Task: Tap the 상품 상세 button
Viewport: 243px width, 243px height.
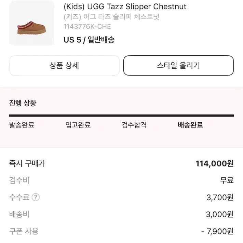Action: (x=64, y=65)
